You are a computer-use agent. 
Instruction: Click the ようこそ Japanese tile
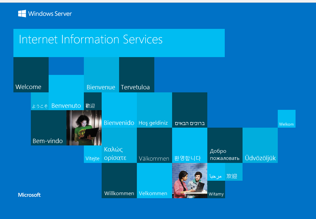40,101
